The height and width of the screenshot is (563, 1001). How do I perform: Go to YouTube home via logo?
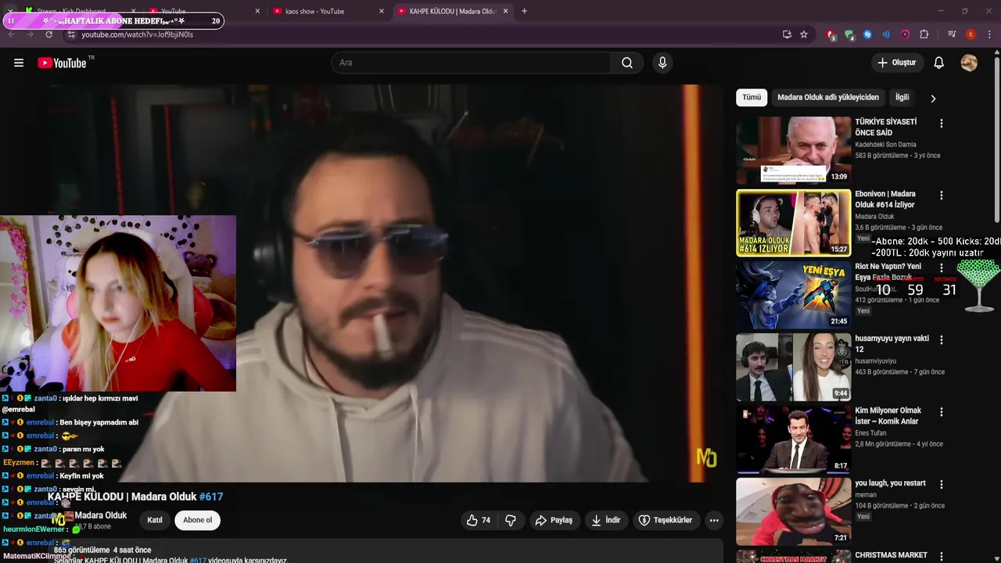click(63, 63)
